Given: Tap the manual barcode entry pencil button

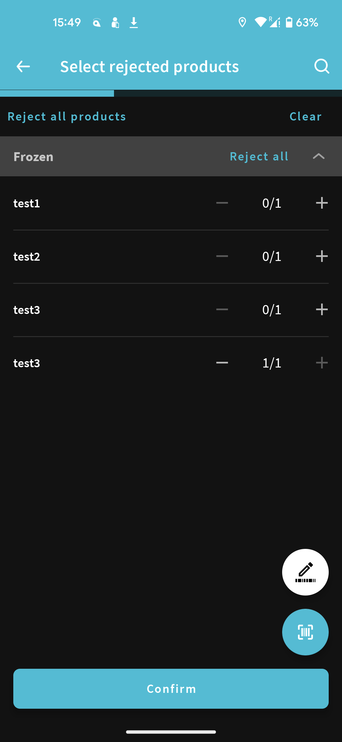Looking at the screenshot, I should (x=305, y=572).
